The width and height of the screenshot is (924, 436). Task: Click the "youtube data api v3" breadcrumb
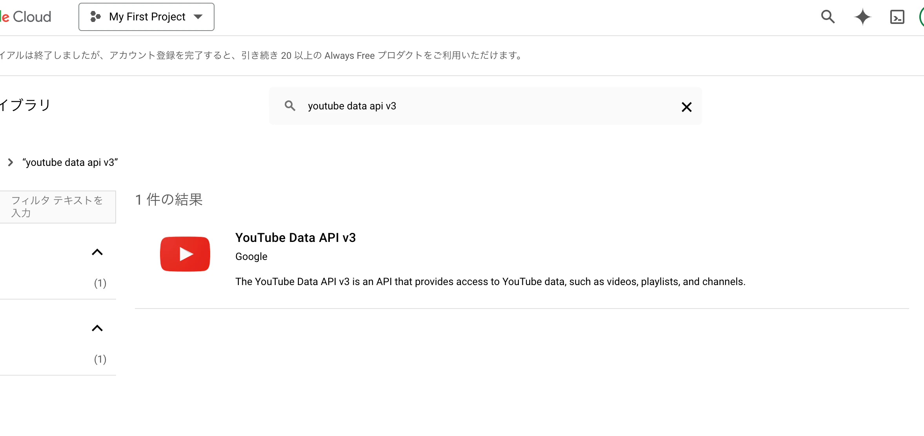70,162
